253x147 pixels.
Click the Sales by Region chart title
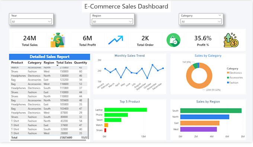[x=208, y=101]
